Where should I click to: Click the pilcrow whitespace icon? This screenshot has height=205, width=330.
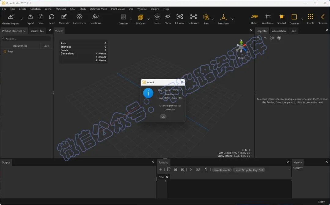[206, 169]
